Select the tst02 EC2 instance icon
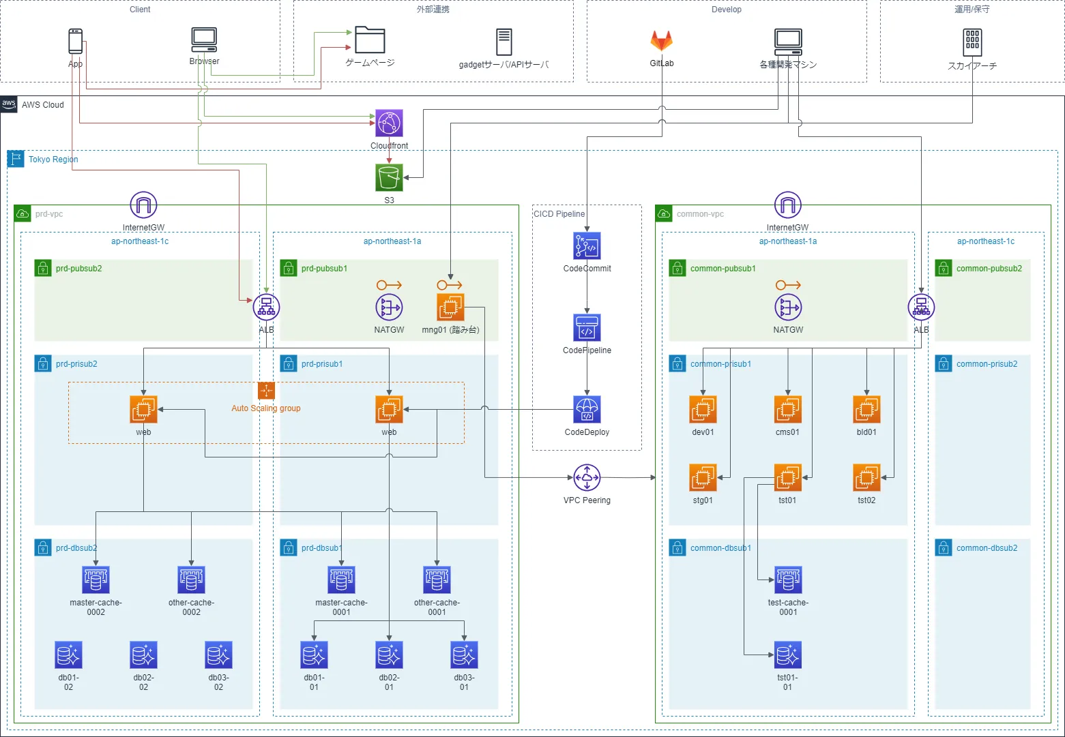The height and width of the screenshot is (737, 1065). click(866, 478)
